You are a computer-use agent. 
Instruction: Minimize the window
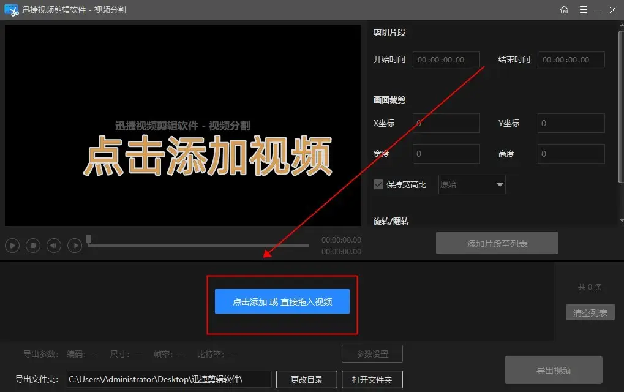pyautogui.click(x=598, y=10)
